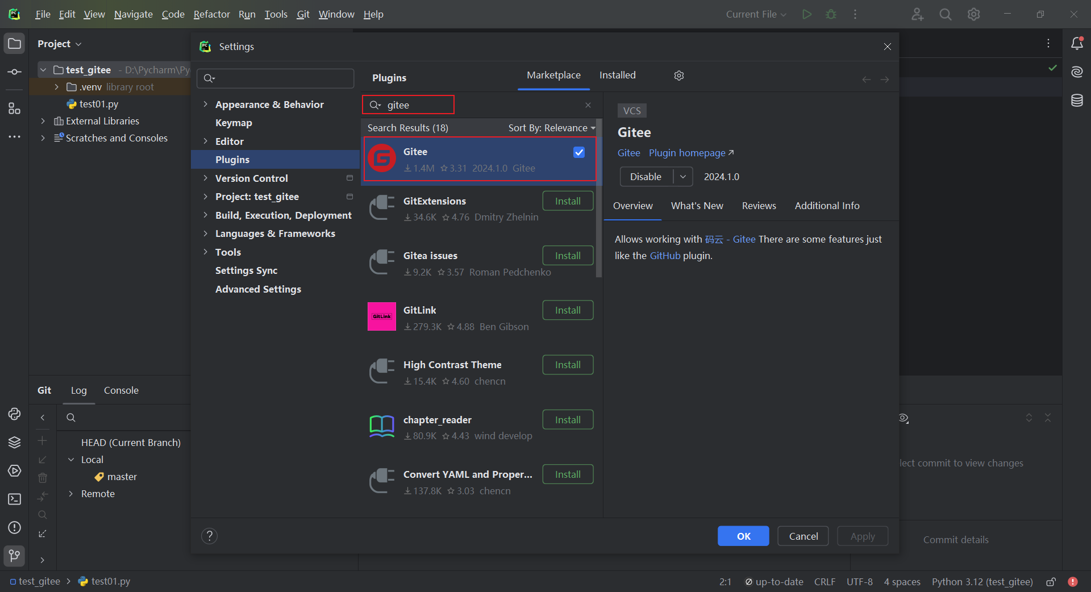Open the Reviews tab
Image resolution: width=1091 pixels, height=592 pixels.
point(759,206)
